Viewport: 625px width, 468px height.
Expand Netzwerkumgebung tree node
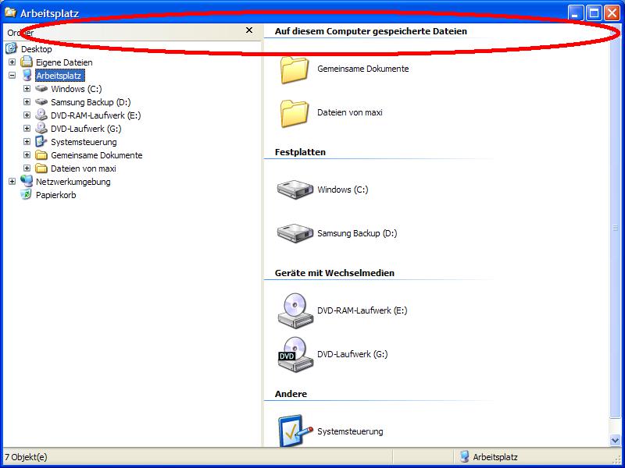click(12, 182)
